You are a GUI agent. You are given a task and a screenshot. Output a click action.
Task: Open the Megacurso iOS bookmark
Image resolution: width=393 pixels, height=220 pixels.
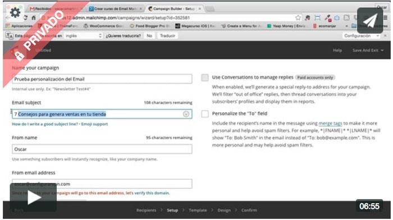(195, 26)
